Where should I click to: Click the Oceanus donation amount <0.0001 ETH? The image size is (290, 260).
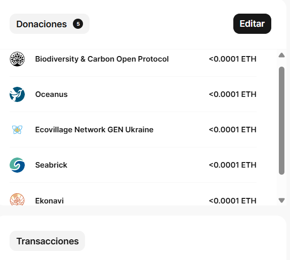point(232,94)
